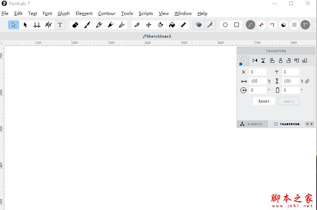The image size is (317, 210).
Task: Click the Apply button
Action: pyautogui.click(x=289, y=101)
